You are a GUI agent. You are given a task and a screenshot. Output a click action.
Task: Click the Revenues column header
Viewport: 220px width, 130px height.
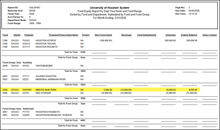126,35
